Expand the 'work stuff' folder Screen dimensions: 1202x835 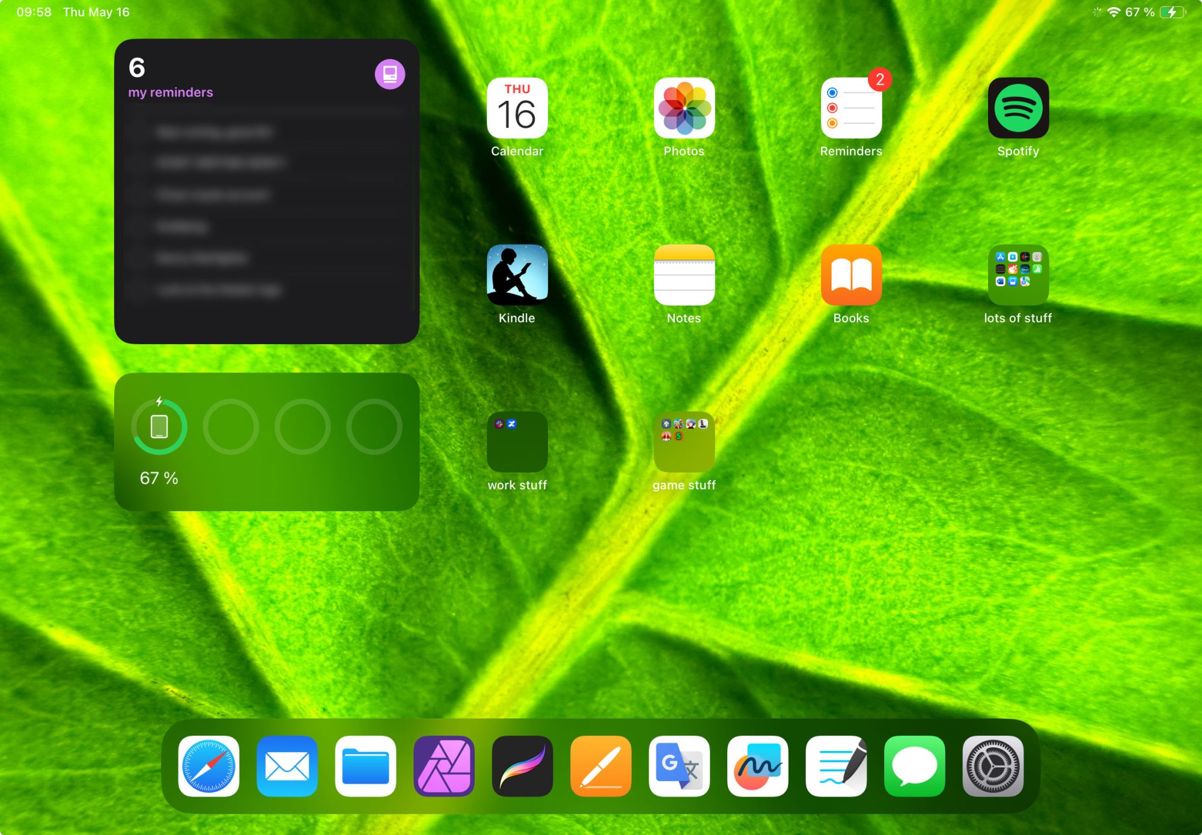[x=517, y=442]
